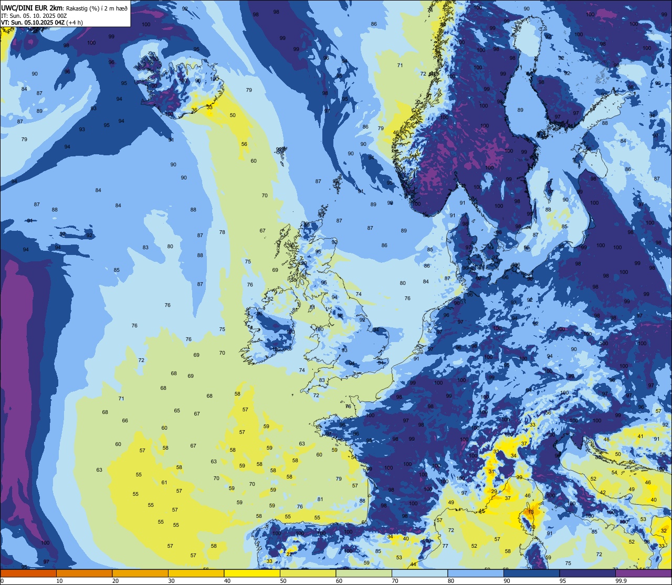Select the 95–99.9 dark navy legend segment
Viewport: 672px width, 585px height.
point(587,573)
